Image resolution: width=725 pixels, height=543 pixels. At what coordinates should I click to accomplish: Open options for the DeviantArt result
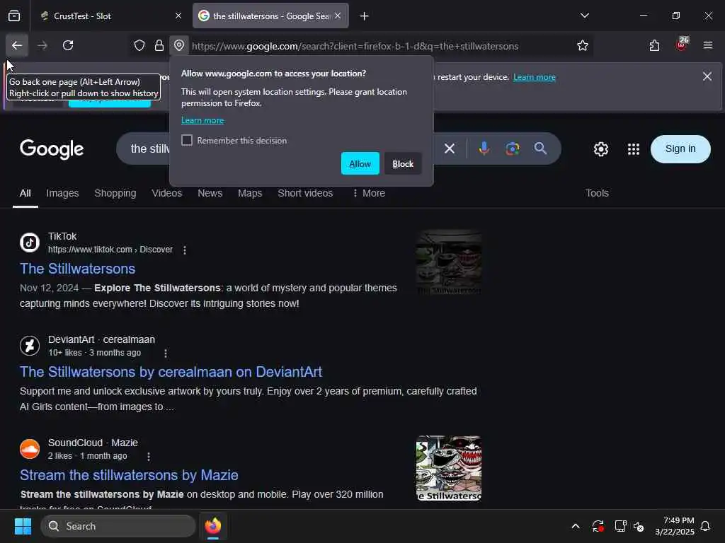(166, 354)
